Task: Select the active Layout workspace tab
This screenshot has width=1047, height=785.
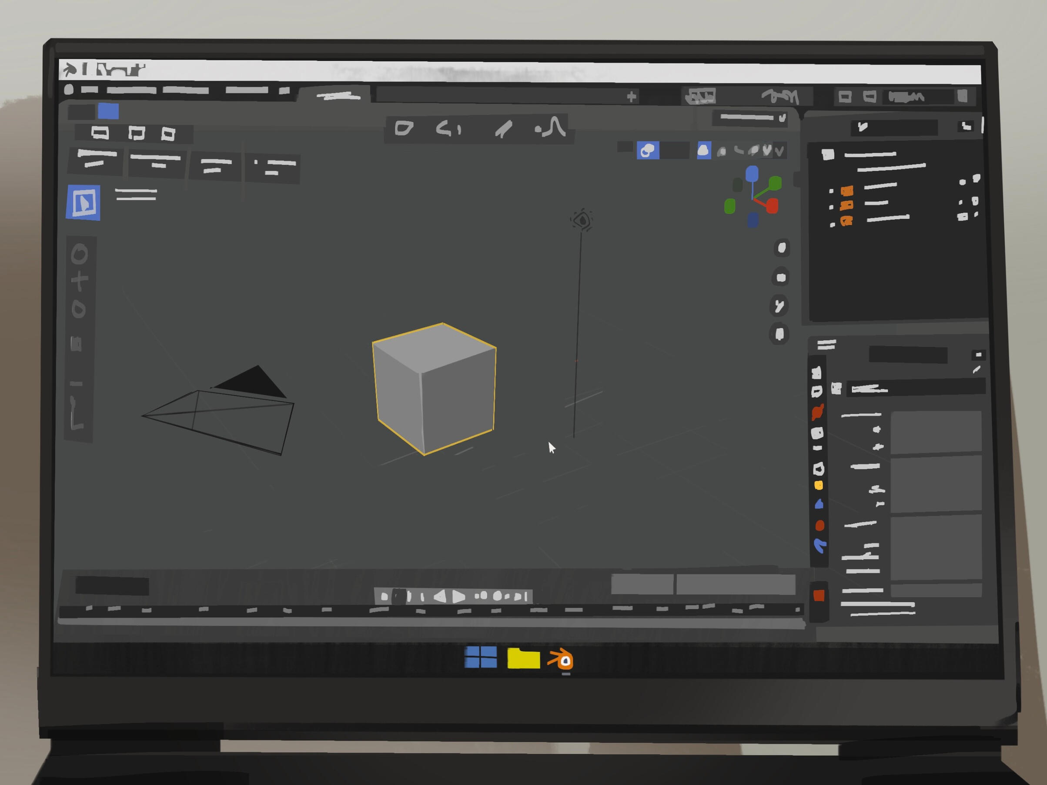Action: [x=338, y=96]
